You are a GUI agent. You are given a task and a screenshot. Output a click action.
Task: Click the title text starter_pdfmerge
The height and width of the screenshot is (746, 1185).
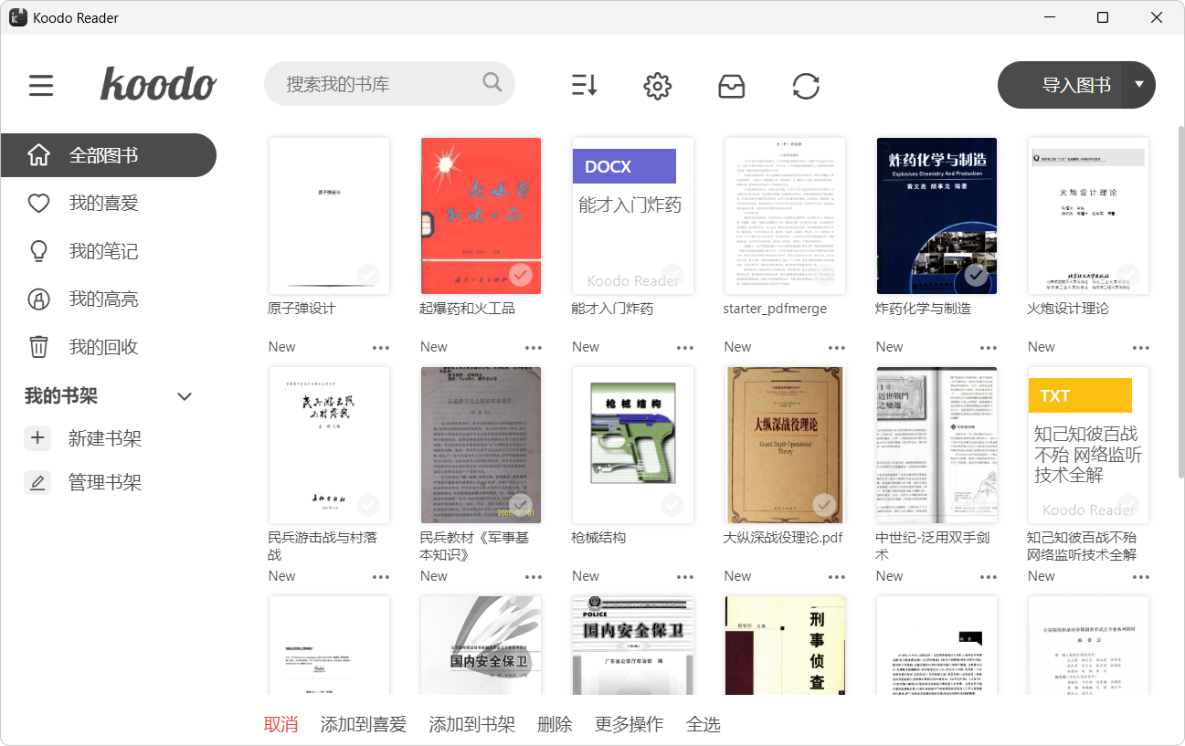pos(775,309)
